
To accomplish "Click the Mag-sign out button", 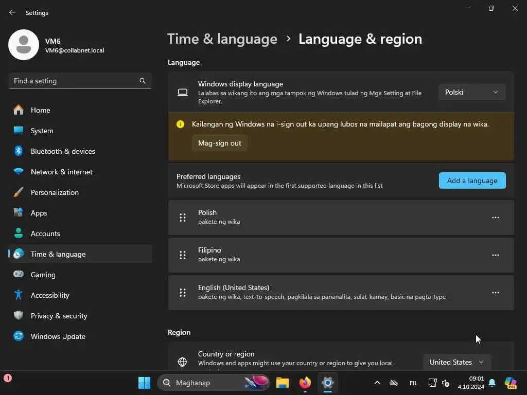I will pyautogui.click(x=219, y=143).
